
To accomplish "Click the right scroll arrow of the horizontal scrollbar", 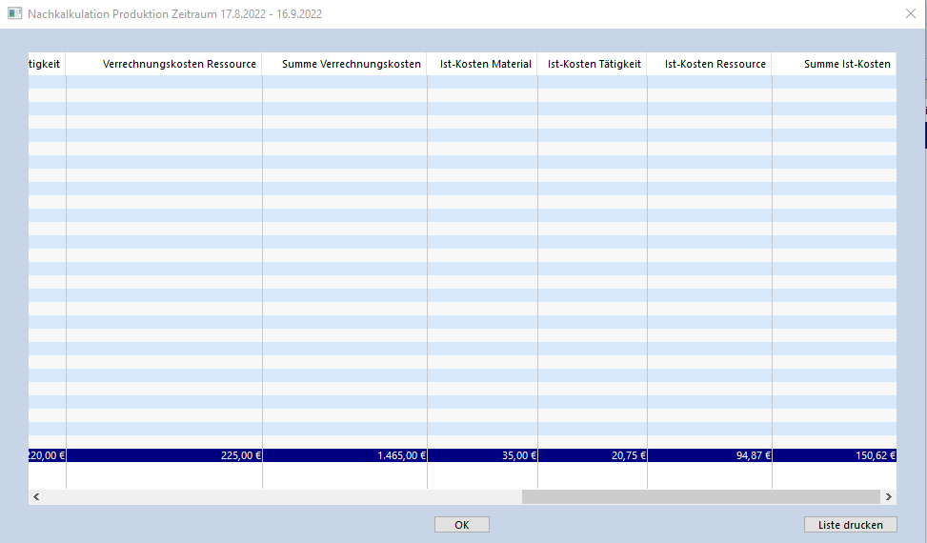I will [888, 497].
